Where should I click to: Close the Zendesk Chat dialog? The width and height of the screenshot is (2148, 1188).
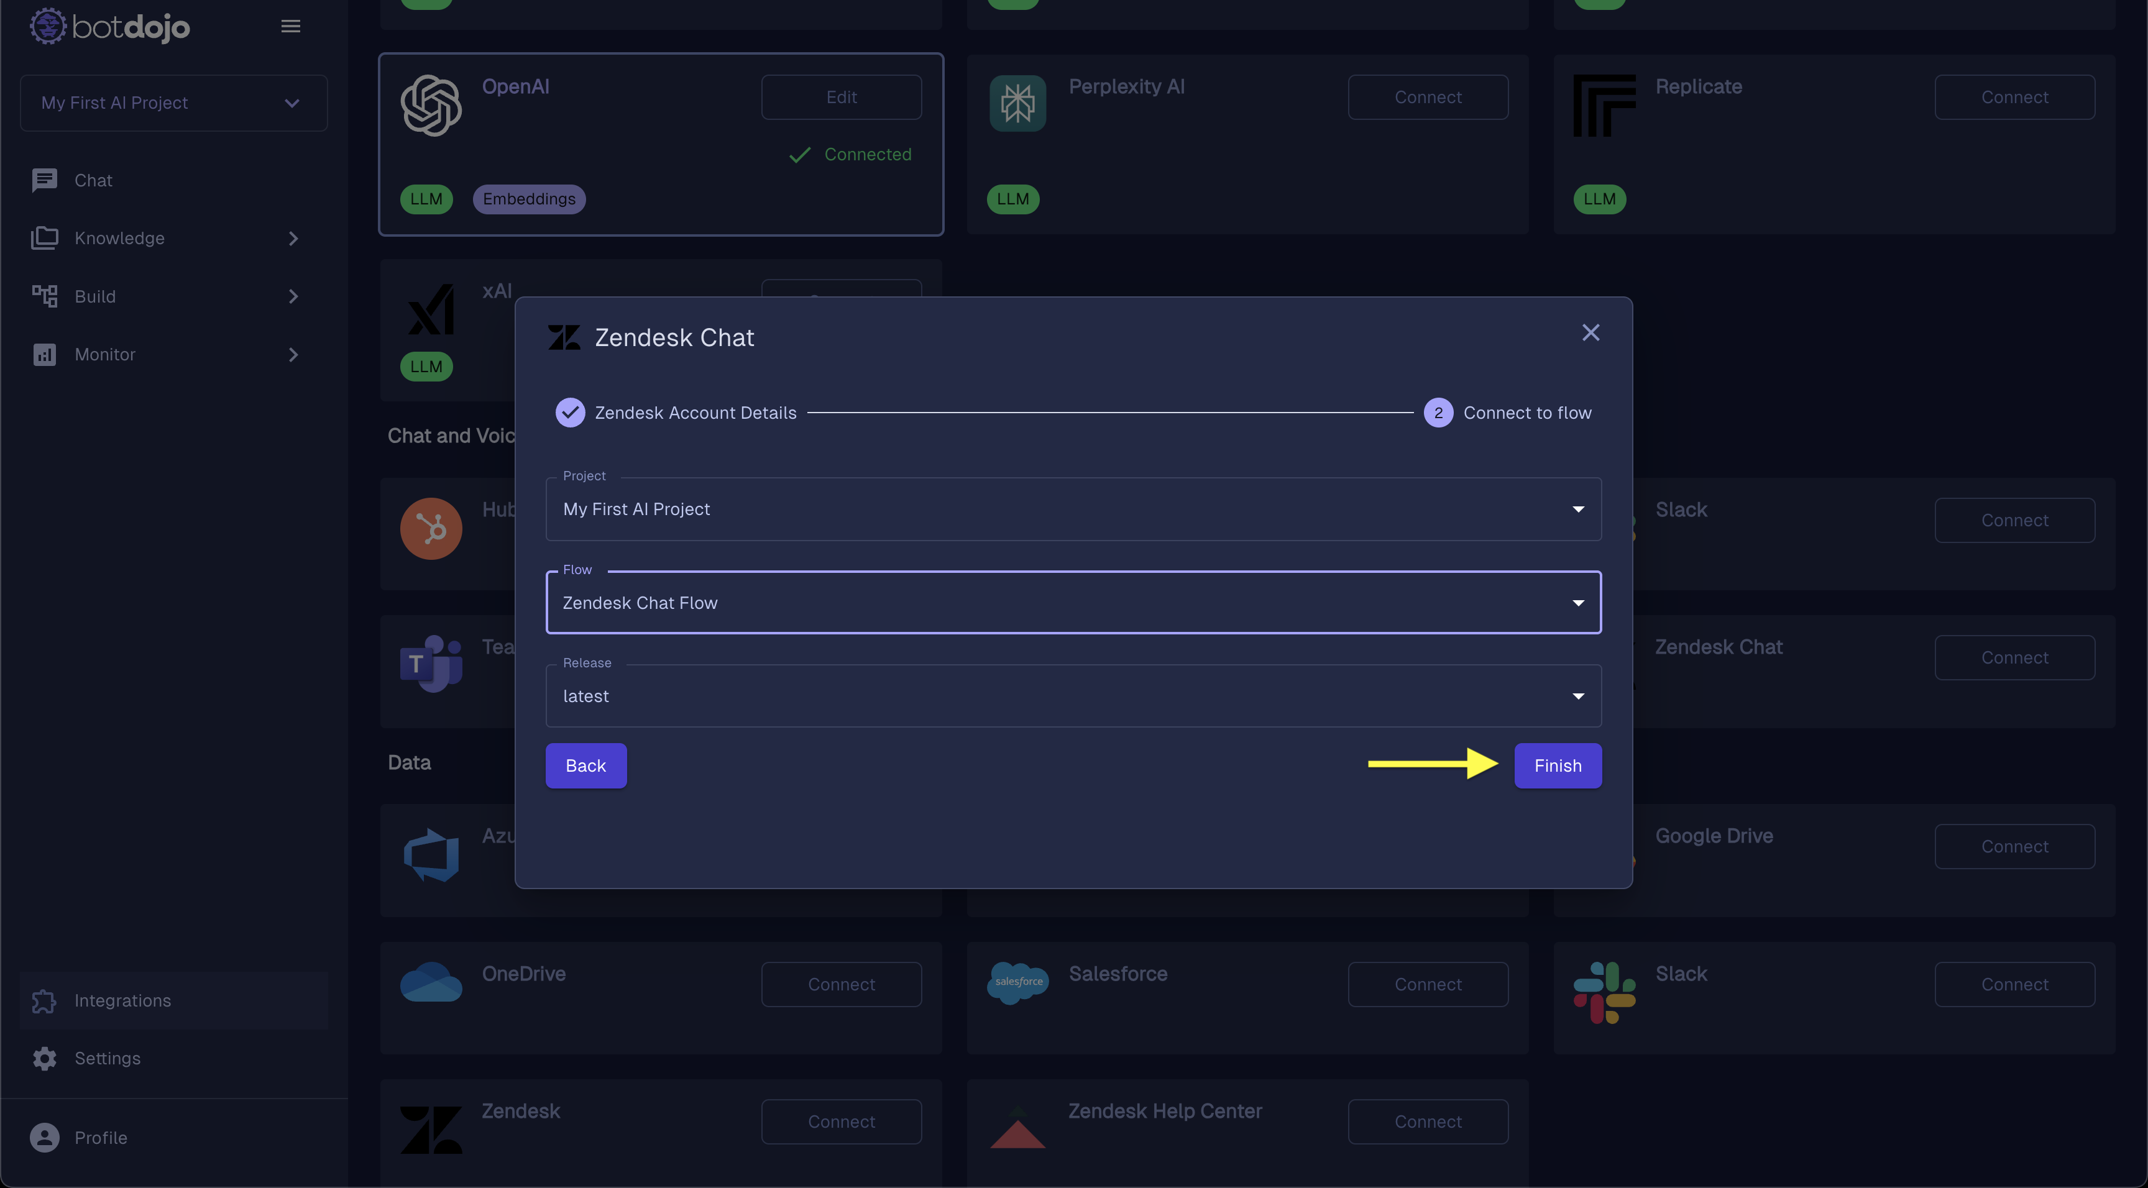click(x=1590, y=332)
